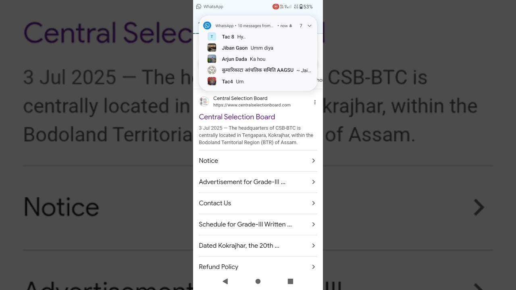Tap Android home navigation button

click(258, 281)
